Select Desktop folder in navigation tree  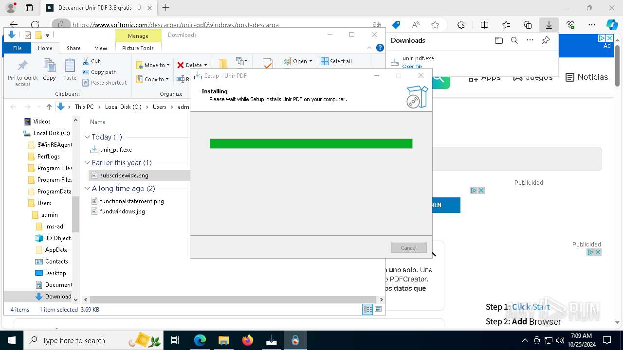pyautogui.click(x=55, y=273)
